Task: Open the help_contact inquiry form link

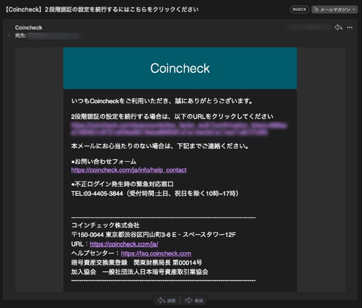Action: 129,170
